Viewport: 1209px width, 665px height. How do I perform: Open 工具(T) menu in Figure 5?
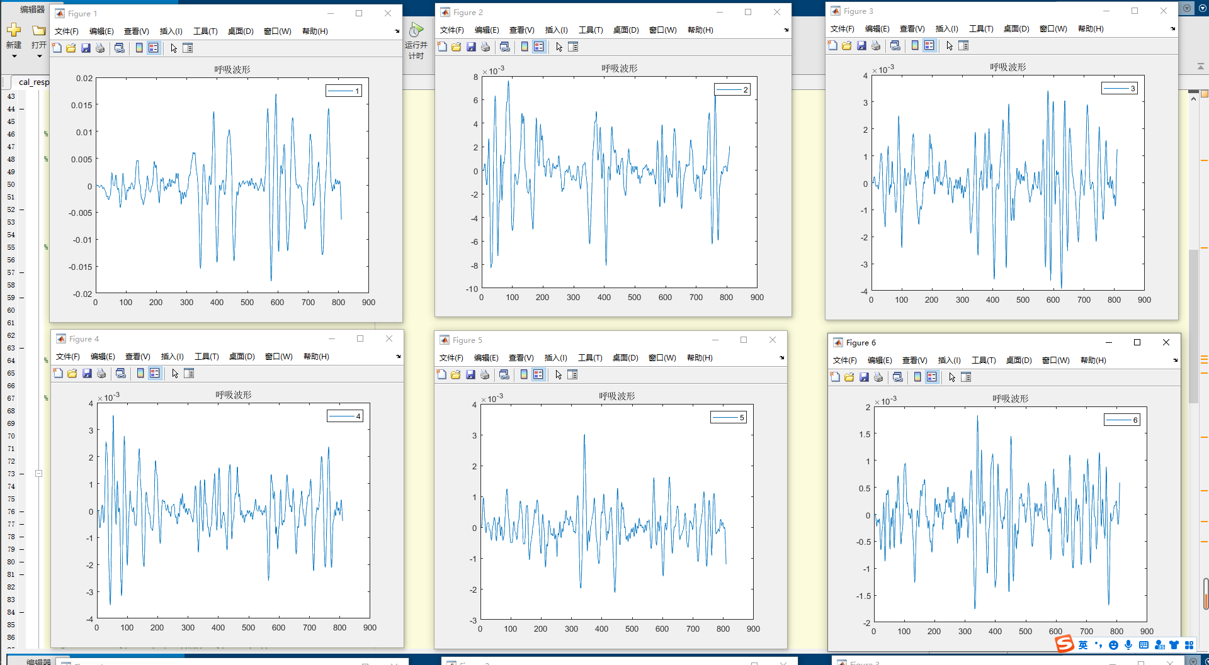tap(590, 358)
